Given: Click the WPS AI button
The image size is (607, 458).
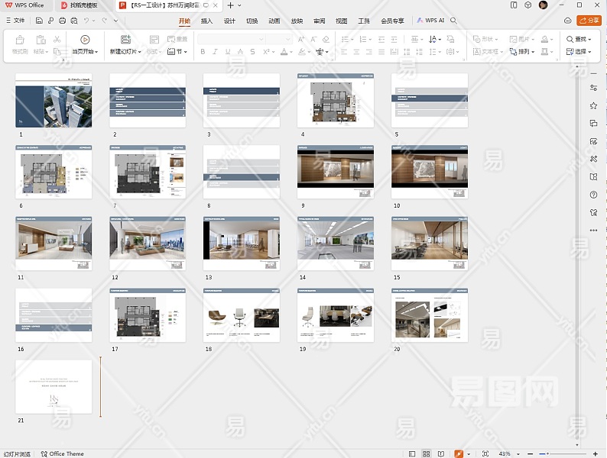Looking at the screenshot, I should (430, 21).
